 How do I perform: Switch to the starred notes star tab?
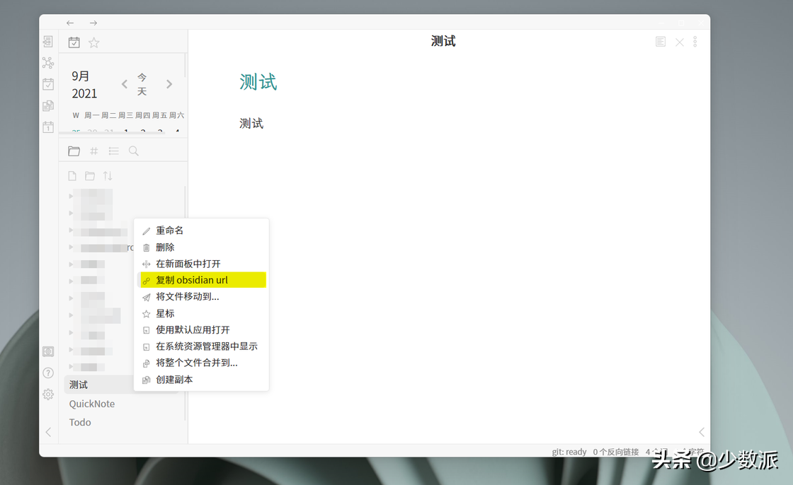point(93,42)
